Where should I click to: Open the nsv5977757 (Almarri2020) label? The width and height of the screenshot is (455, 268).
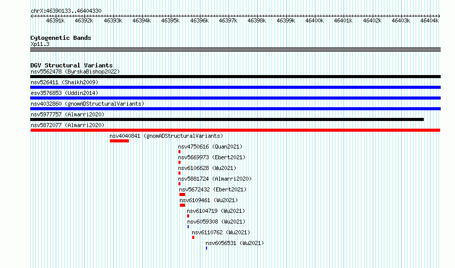[67, 114]
